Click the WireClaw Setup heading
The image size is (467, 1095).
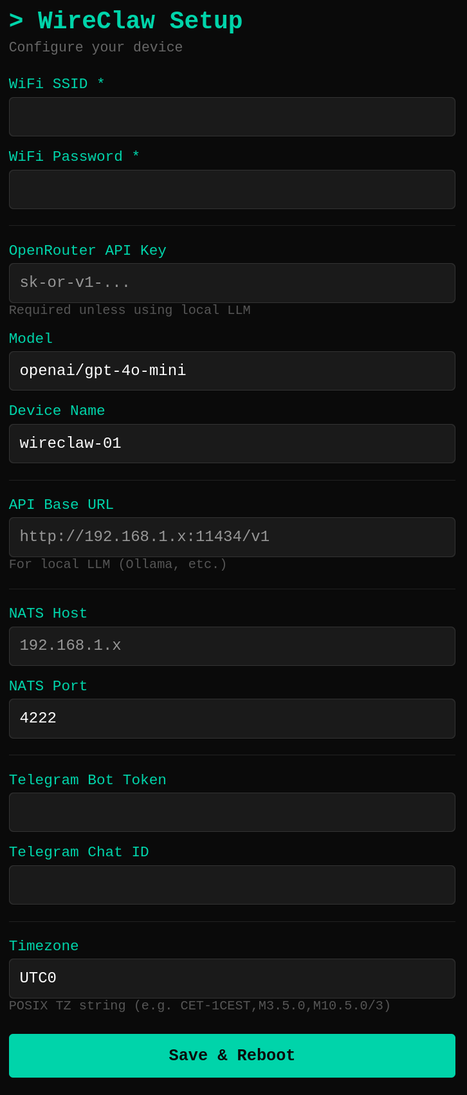pyautogui.click(x=126, y=20)
